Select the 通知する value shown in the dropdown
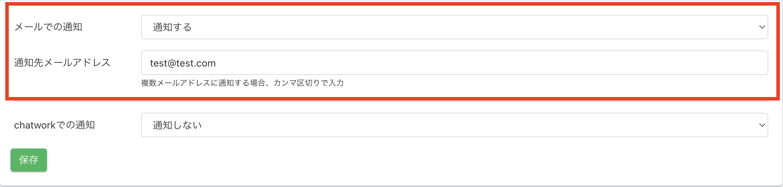Screen dimensions: 783x187 coord(172,27)
